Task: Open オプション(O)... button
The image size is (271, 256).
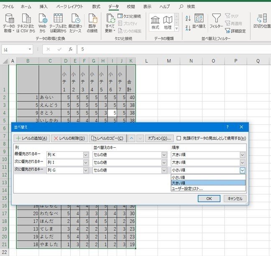Action: (x=159, y=138)
